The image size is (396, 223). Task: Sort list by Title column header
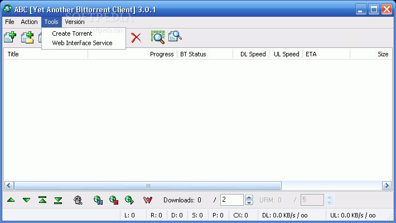(x=46, y=54)
